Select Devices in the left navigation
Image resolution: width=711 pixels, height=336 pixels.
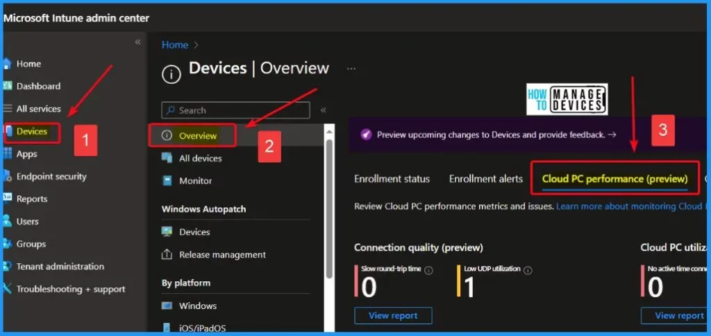pyautogui.click(x=32, y=132)
